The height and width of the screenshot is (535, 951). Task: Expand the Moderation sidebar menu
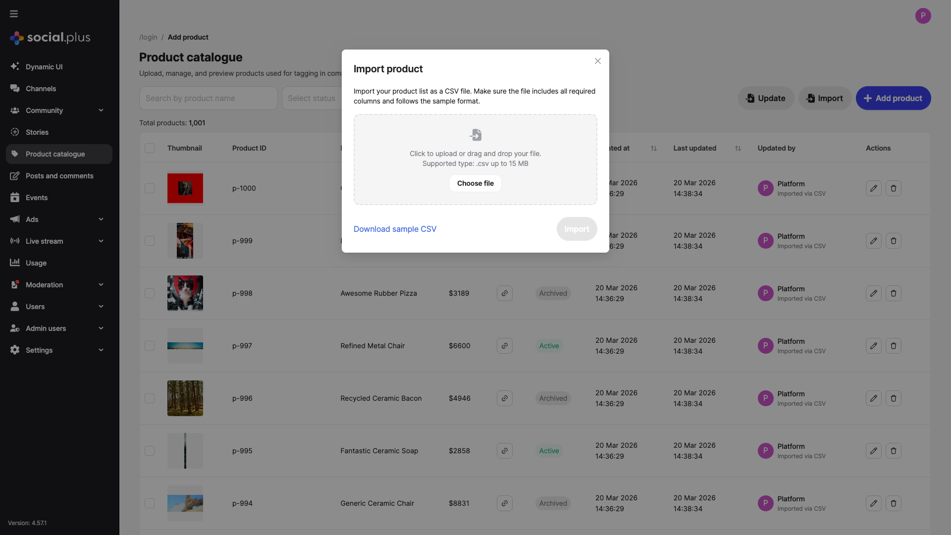[x=44, y=285]
